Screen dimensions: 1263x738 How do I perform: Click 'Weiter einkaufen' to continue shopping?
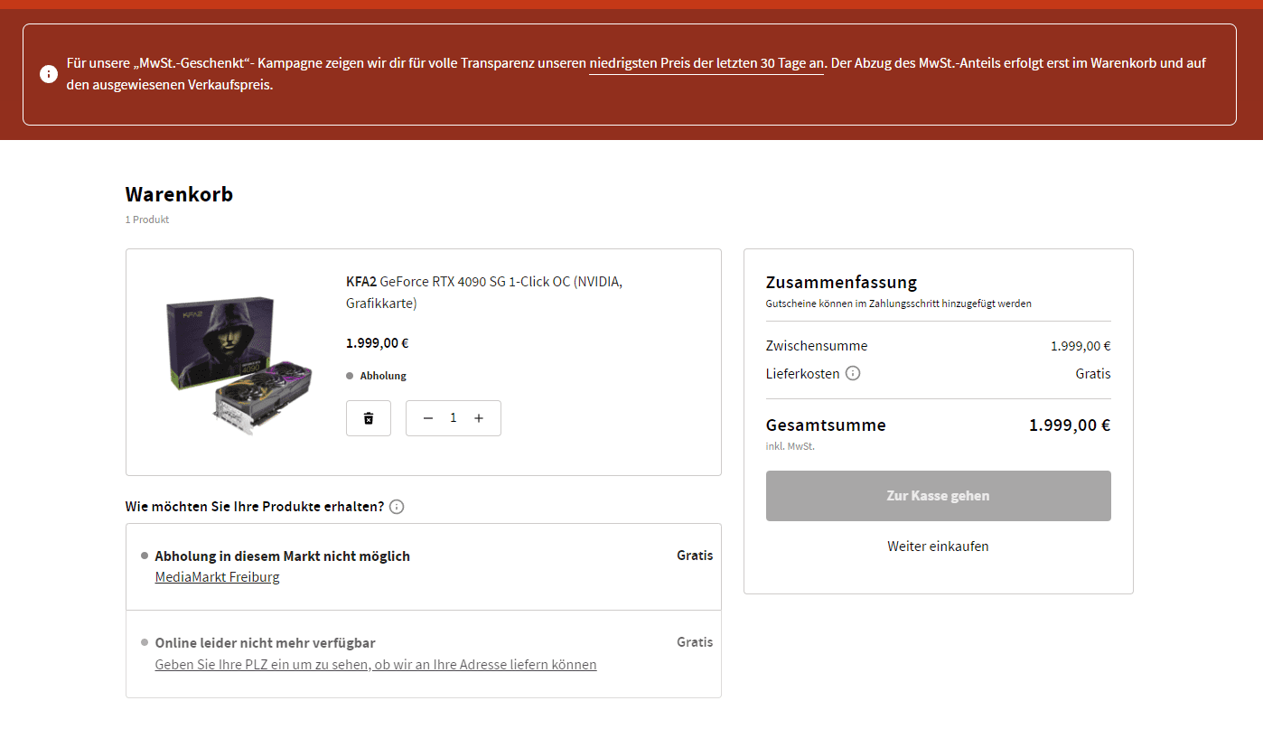[938, 546]
